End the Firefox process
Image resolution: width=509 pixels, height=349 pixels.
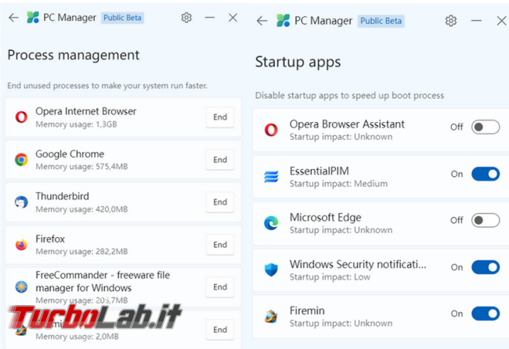click(220, 245)
